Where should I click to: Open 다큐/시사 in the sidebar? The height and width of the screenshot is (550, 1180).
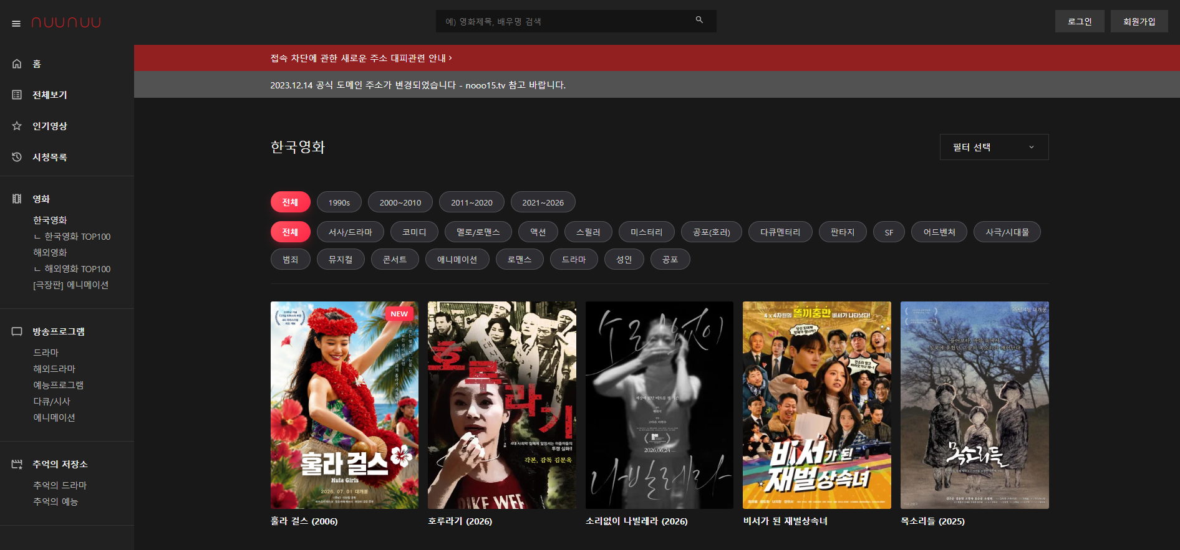click(52, 401)
